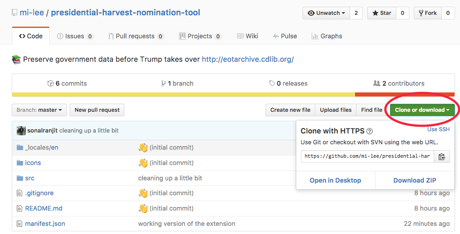Screen dimensions: 460x234
Task: Click the language color bar
Action: click(183, 94)
